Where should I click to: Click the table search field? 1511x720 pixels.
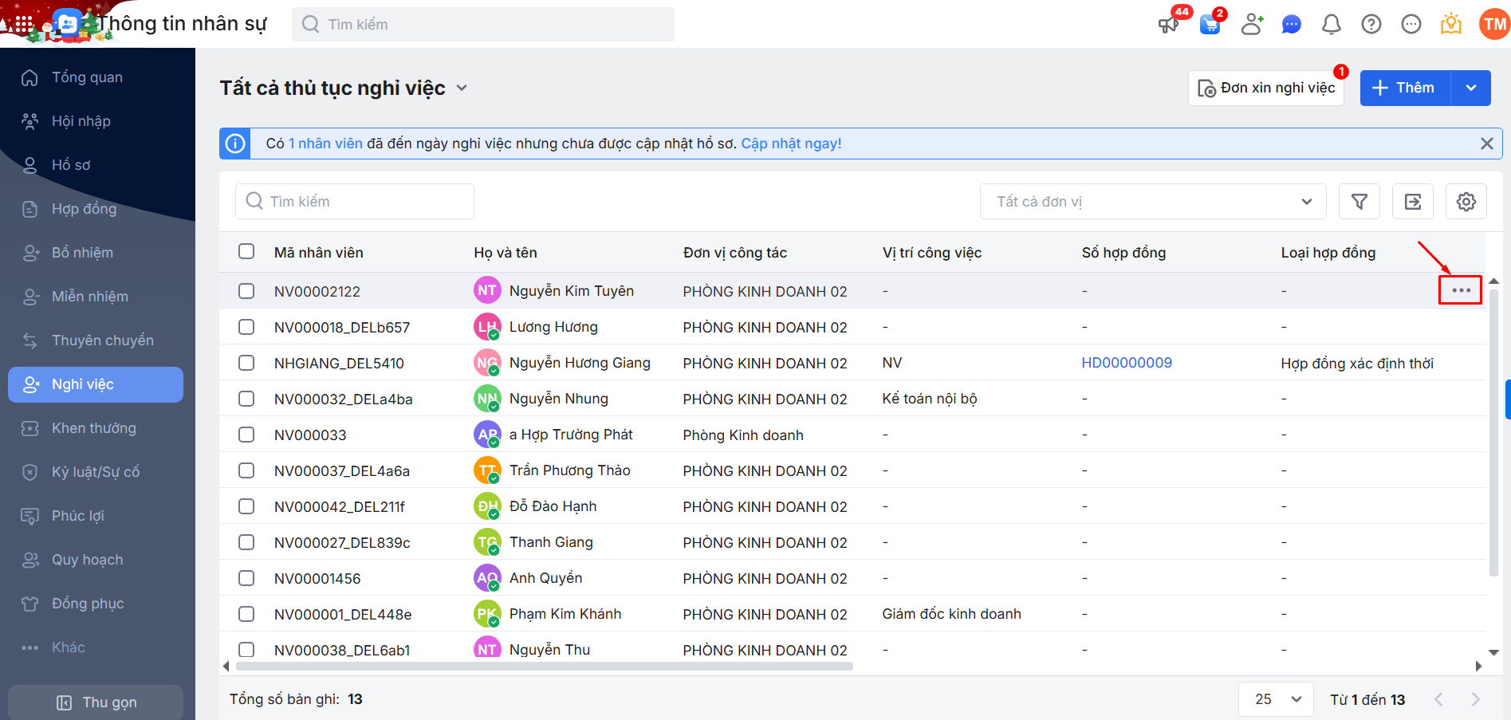[355, 202]
